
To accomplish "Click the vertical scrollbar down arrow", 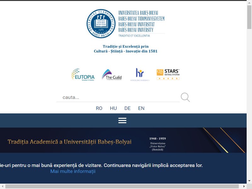I will pyautogui.click(x=249, y=181).
